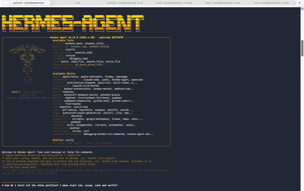Click the 'Welcome to Hermes Agent!' message line
The image size is (304, 191).
tap(48, 152)
